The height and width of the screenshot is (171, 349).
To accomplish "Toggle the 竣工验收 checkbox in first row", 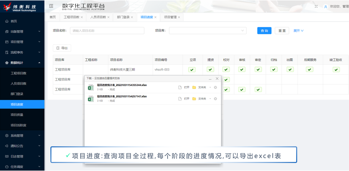I will (x=336, y=69).
